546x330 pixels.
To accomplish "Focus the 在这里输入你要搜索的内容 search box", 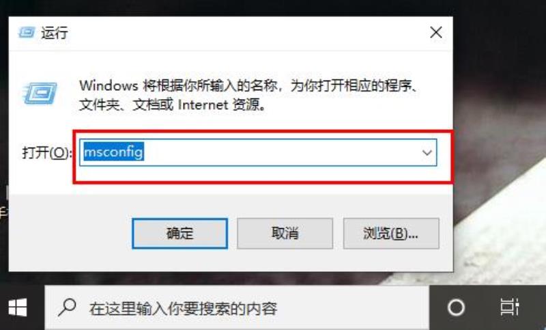I will point(237,308).
